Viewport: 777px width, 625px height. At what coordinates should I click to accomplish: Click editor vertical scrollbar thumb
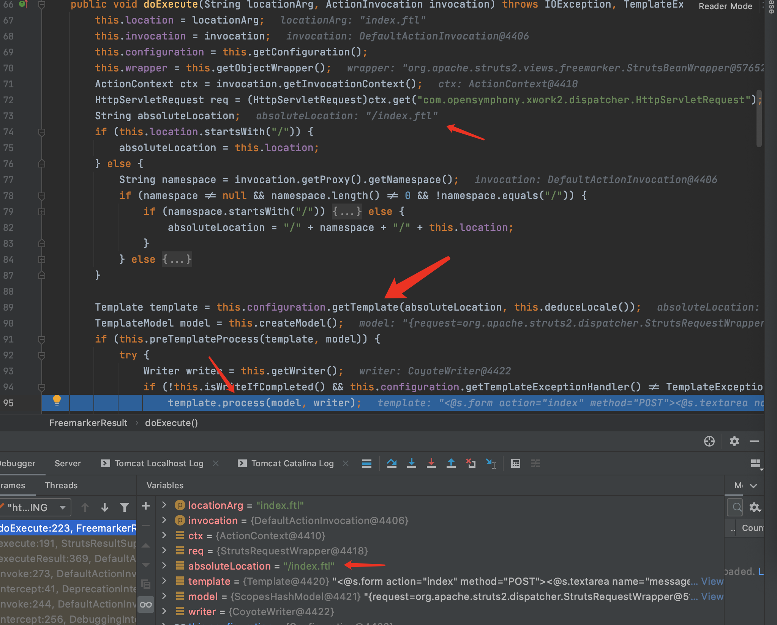point(759,118)
